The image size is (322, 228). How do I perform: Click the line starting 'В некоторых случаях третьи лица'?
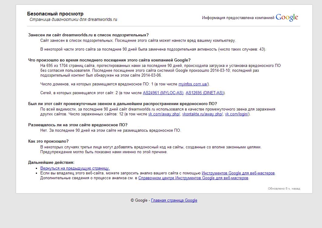tap(151, 147)
